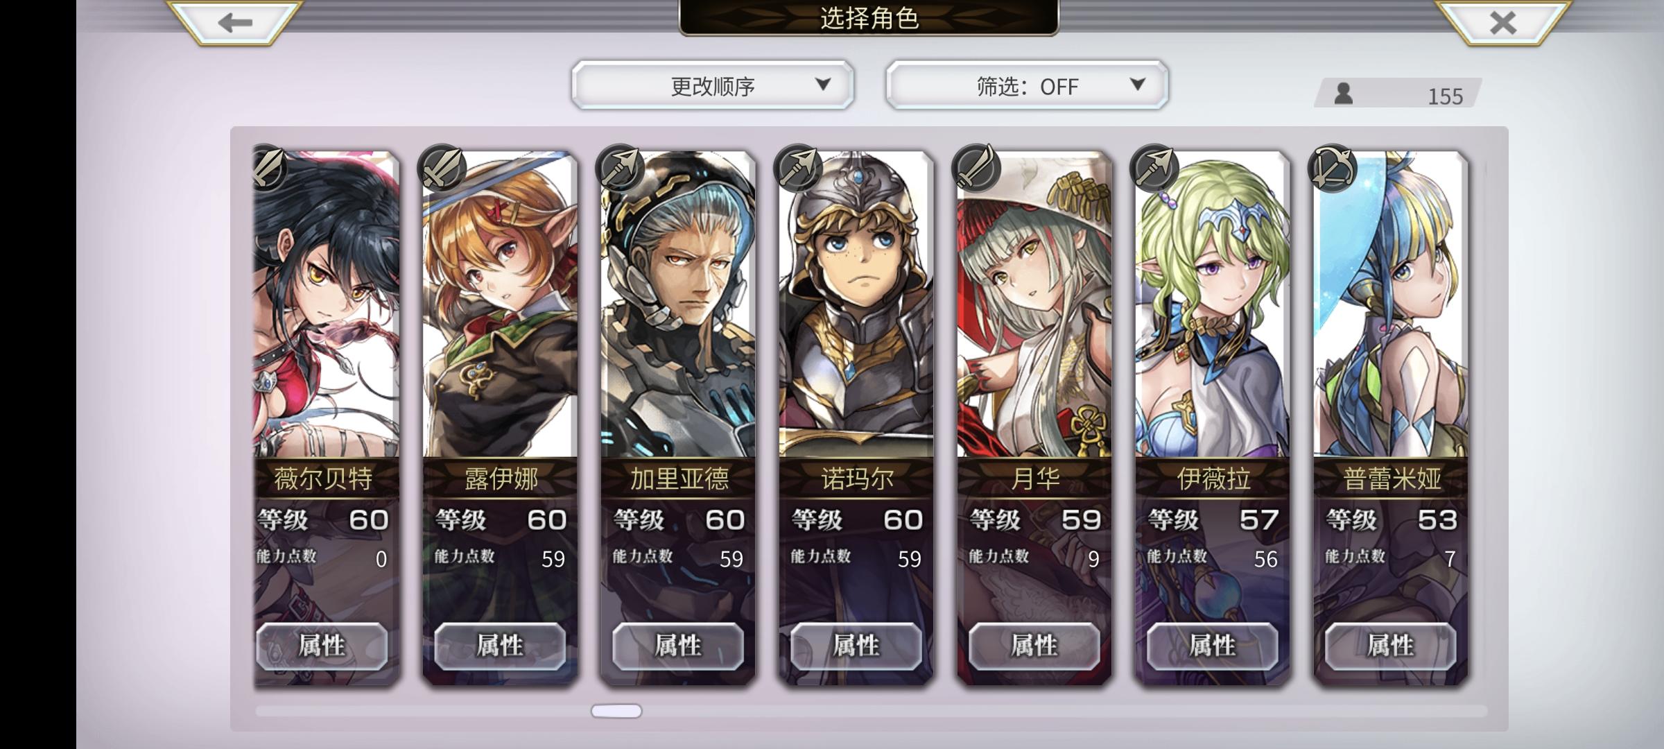Open 属性 for 加里亚德
1664x749 pixels.
click(x=678, y=646)
